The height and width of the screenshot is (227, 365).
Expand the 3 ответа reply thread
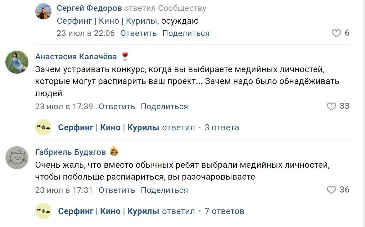222,128
